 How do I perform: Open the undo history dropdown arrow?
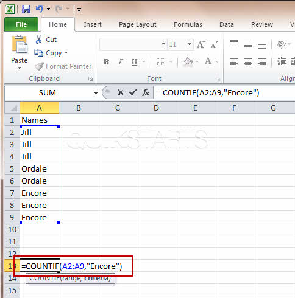[48, 9]
